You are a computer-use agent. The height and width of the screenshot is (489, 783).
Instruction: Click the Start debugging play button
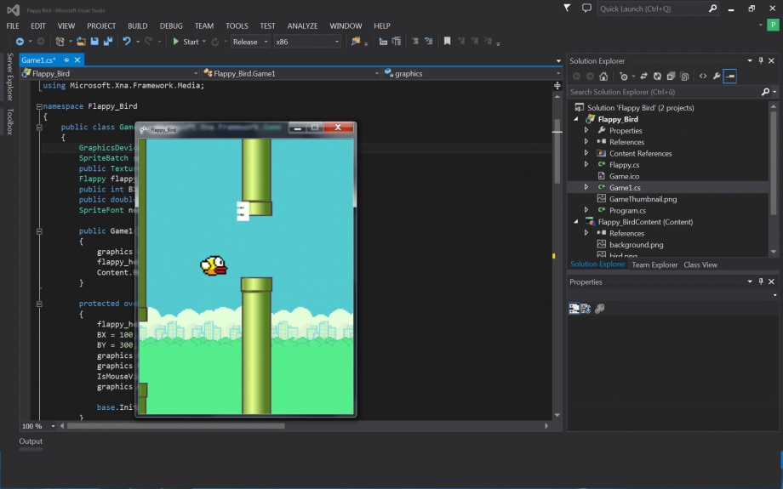[176, 42]
